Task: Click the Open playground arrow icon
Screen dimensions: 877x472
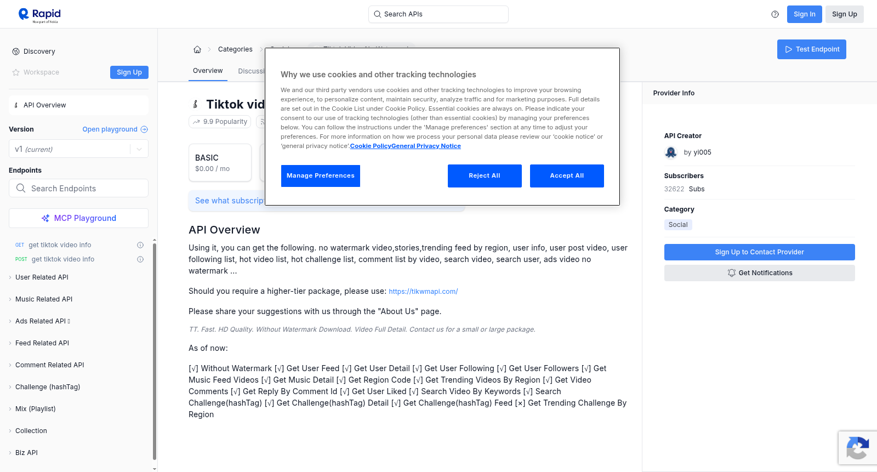Action: (144, 129)
